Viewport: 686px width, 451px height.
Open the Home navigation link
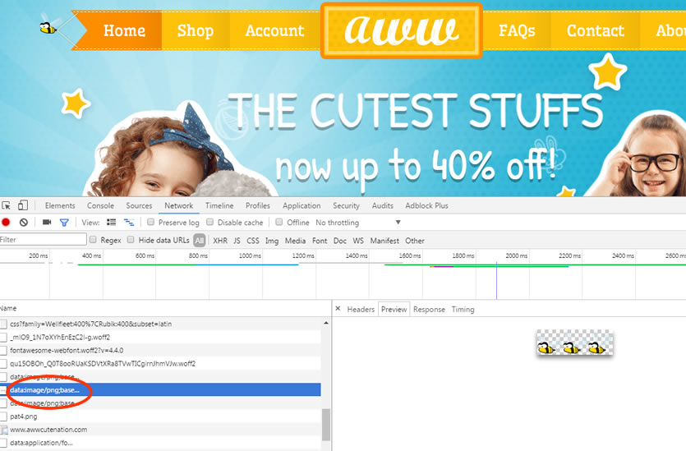click(x=124, y=30)
